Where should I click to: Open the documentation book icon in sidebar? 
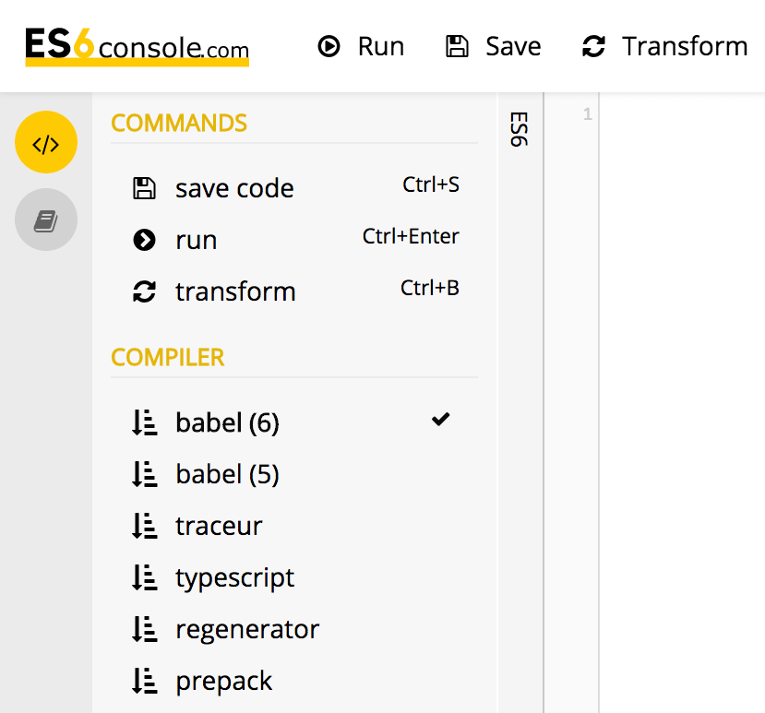coord(46,220)
